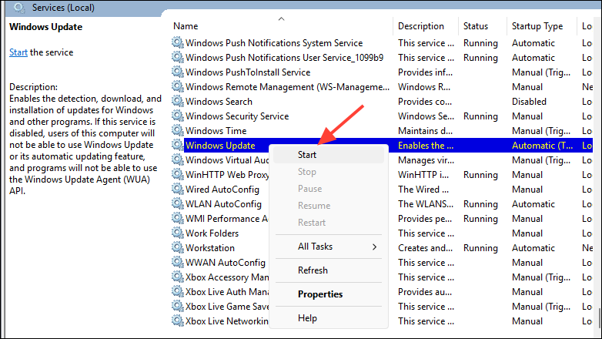This screenshot has height=339, width=602.
Task: Click gear icon for WLAN AutoConfig
Action: (177, 203)
